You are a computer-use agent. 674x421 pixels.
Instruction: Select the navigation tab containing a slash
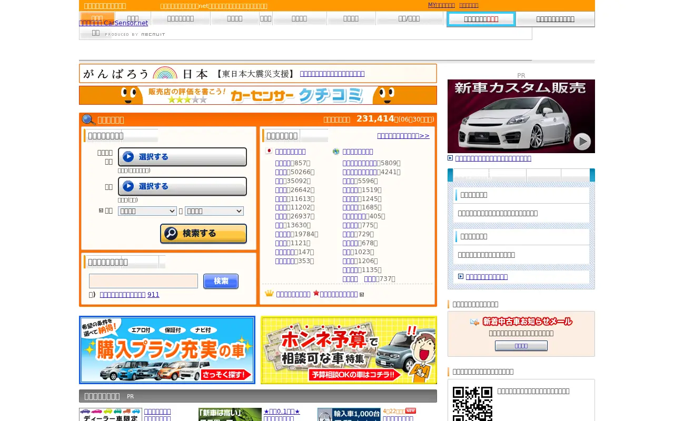[x=409, y=18]
